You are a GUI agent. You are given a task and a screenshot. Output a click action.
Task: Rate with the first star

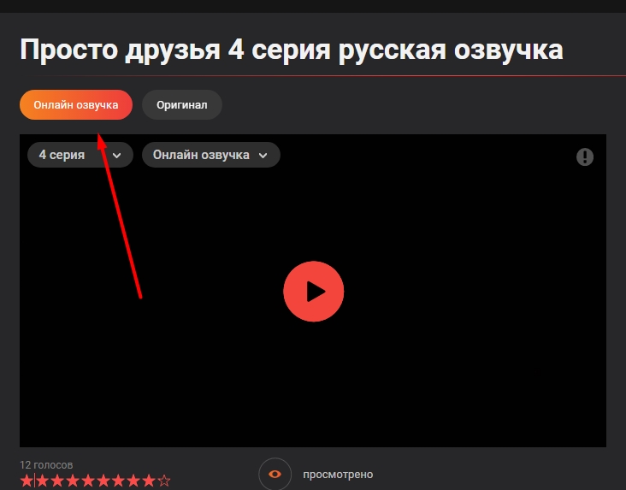click(27, 481)
